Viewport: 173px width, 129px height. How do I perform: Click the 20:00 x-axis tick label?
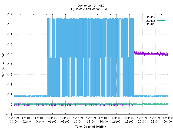pyautogui.click(x=142, y=121)
